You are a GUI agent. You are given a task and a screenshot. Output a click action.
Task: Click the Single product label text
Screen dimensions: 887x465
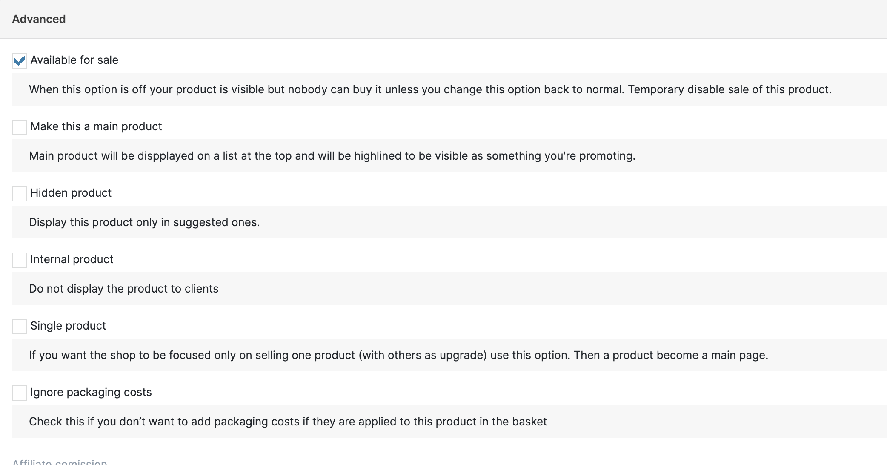pyautogui.click(x=68, y=326)
